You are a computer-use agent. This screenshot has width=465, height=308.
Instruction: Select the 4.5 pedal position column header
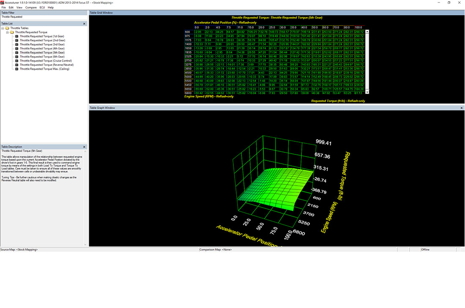[221, 27]
